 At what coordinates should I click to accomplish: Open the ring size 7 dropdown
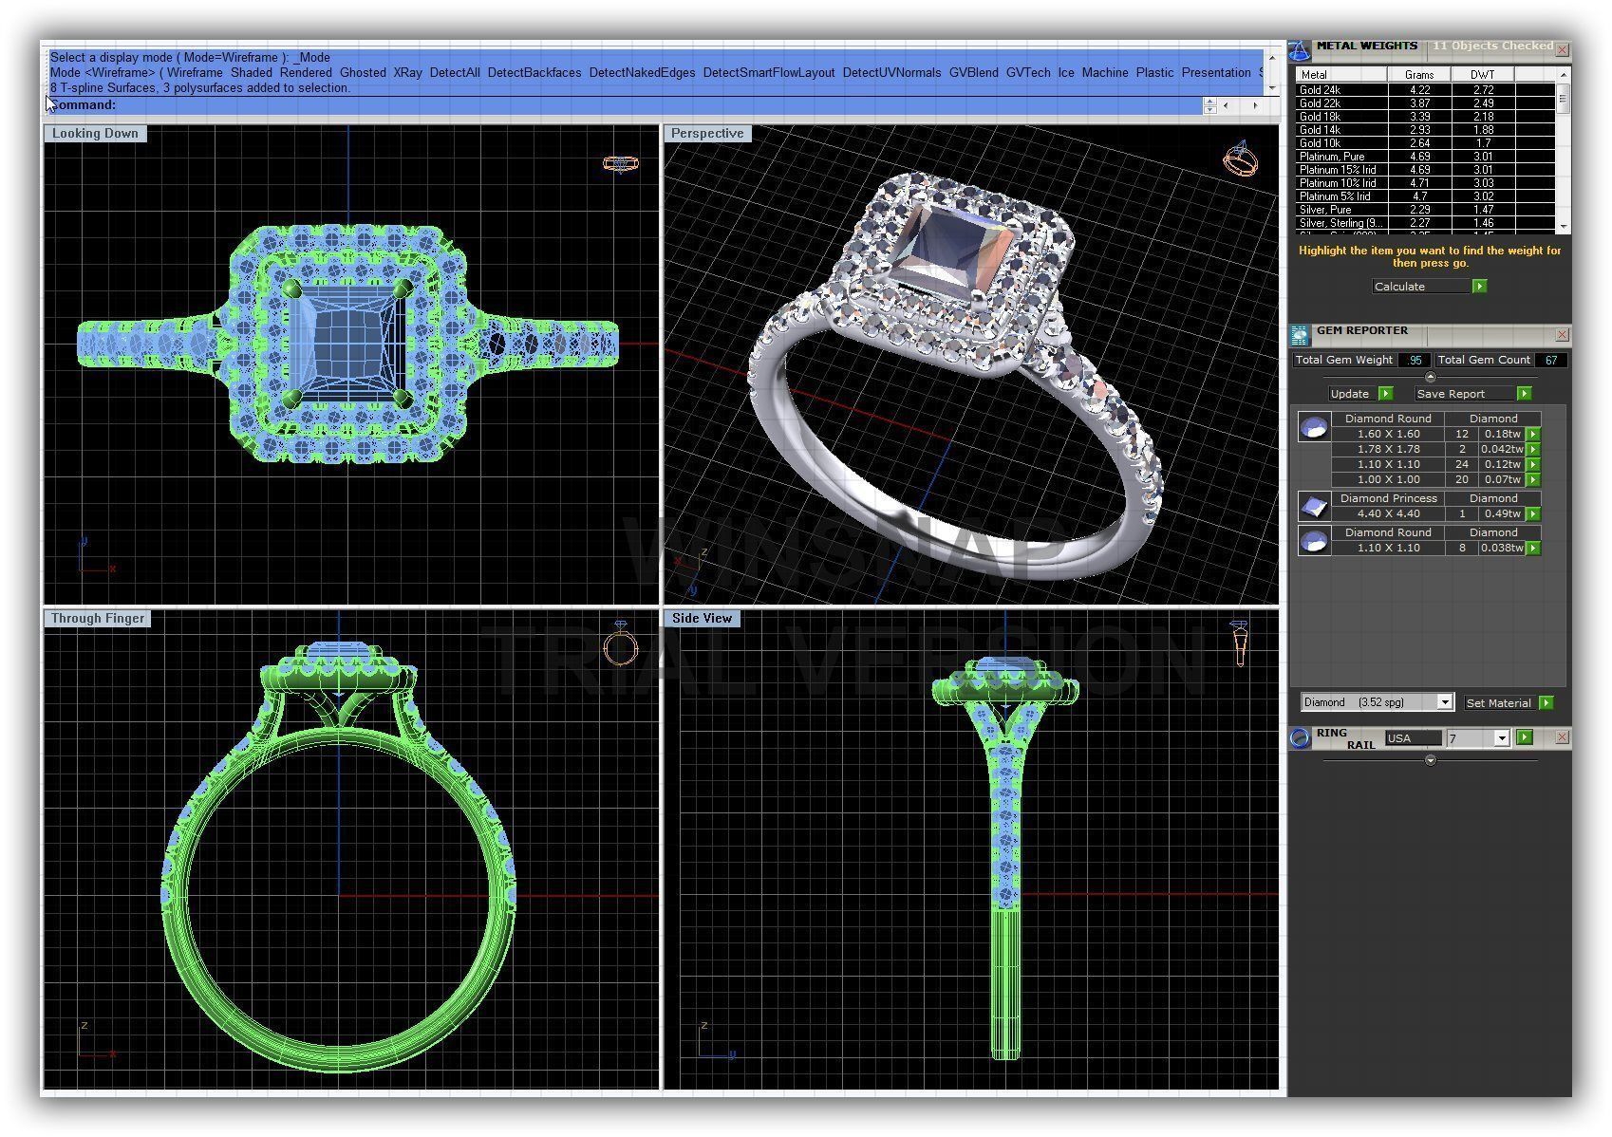tap(1501, 737)
